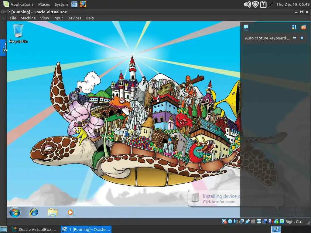Open the System menu in top panel
The height and width of the screenshot is (233, 311).
click(61, 4)
